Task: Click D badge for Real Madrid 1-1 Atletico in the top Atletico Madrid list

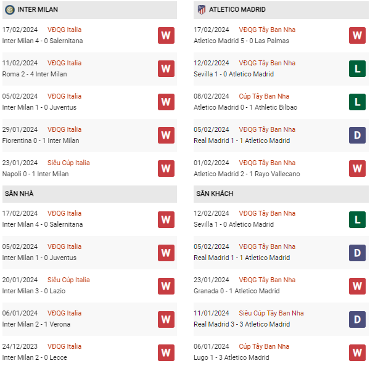Action: pos(358,135)
